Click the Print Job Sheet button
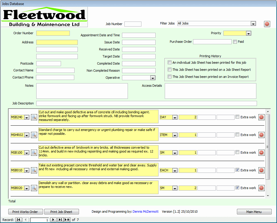 [62, 212]
